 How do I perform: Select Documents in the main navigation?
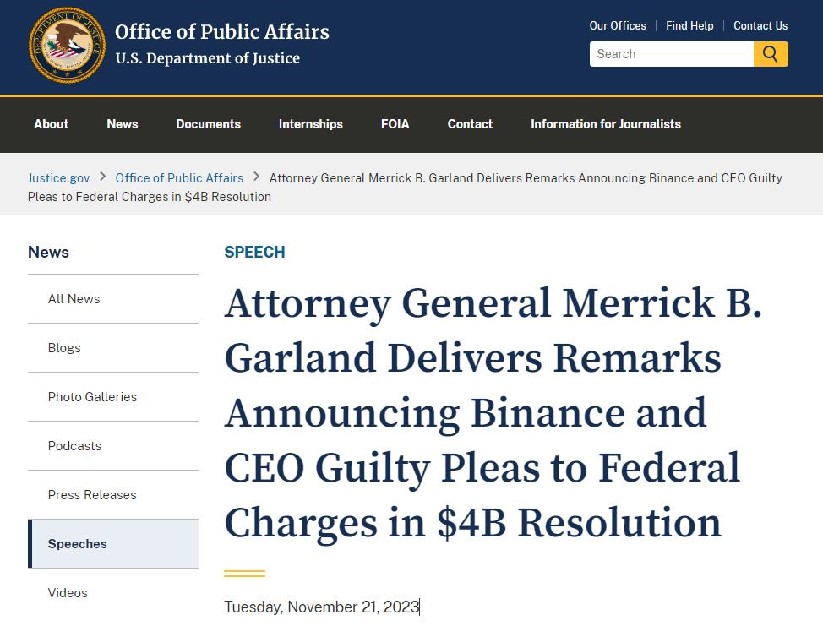tap(209, 124)
